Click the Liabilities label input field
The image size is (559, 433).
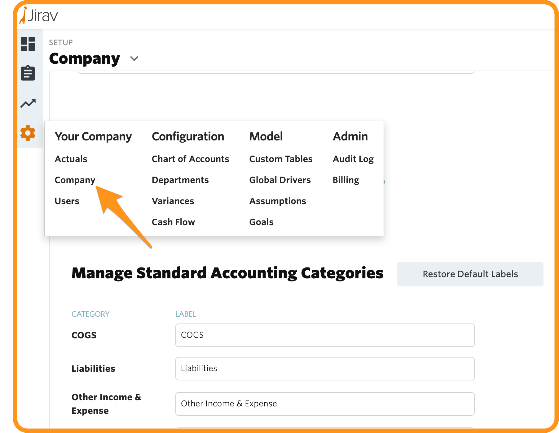point(325,369)
